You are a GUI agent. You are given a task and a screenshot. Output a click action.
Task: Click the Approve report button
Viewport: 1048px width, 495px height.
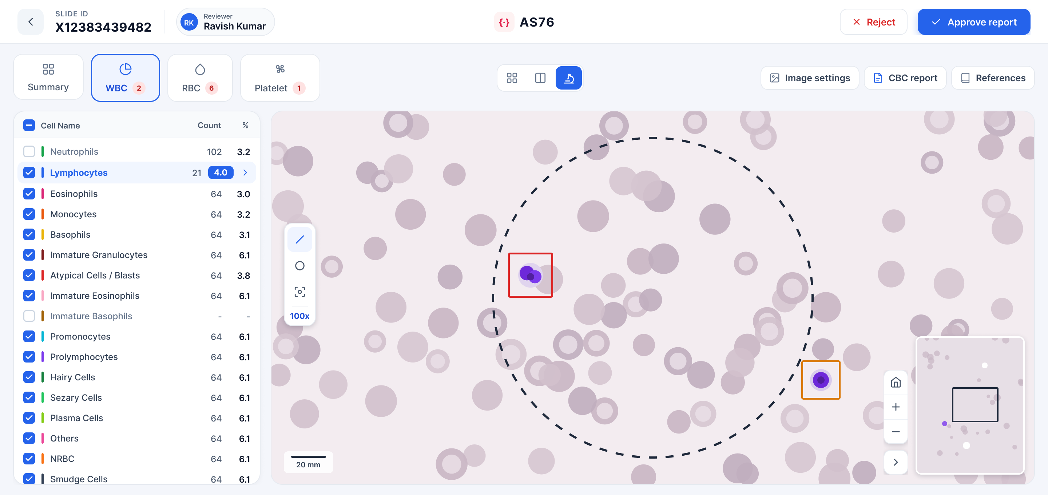[x=973, y=22]
